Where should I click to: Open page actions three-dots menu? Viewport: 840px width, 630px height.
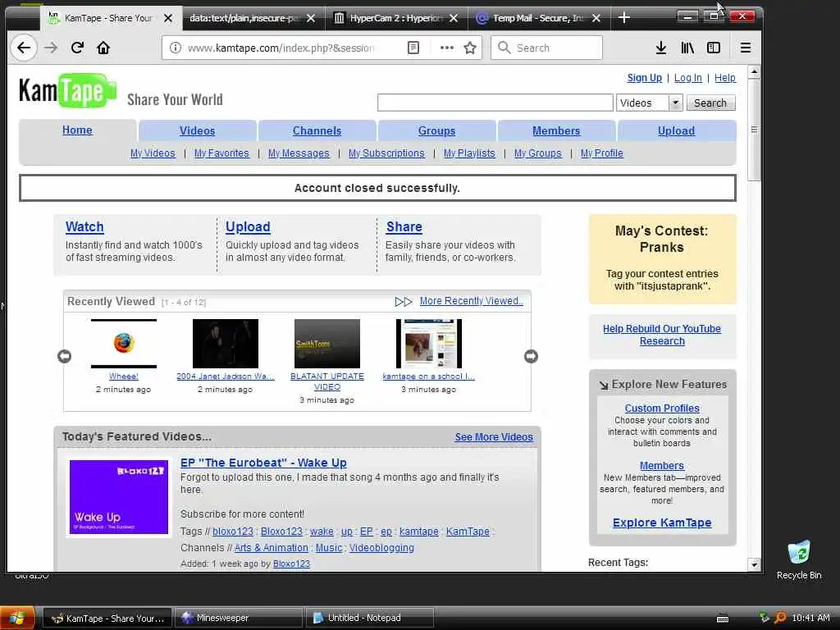coord(447,48)
